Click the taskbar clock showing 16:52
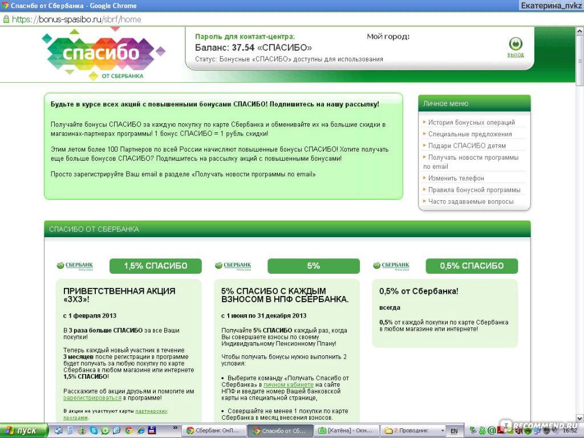The width and height of the screenshot is (584, 438). point(570,431)
